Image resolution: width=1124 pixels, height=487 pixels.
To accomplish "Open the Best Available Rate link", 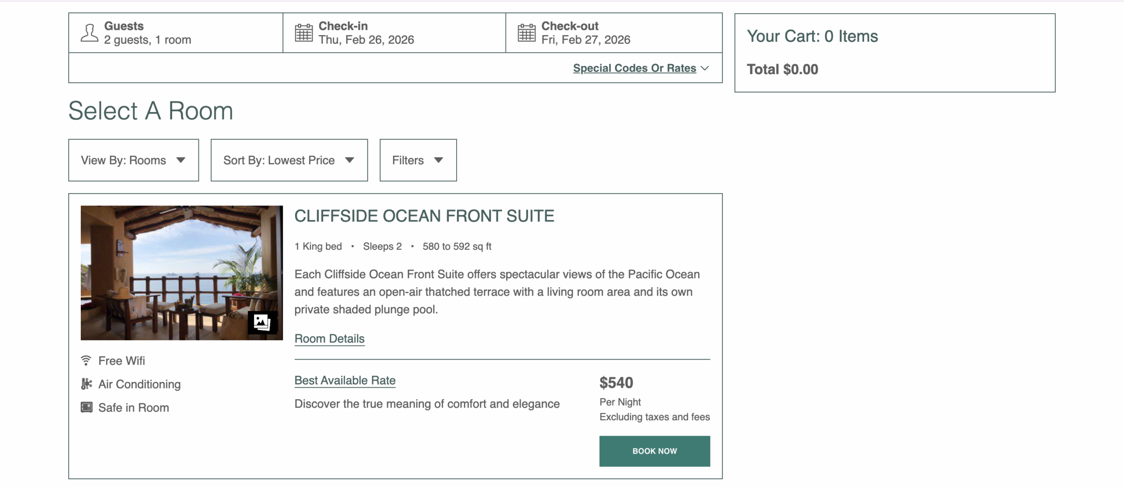I will (x=345, y=380).
